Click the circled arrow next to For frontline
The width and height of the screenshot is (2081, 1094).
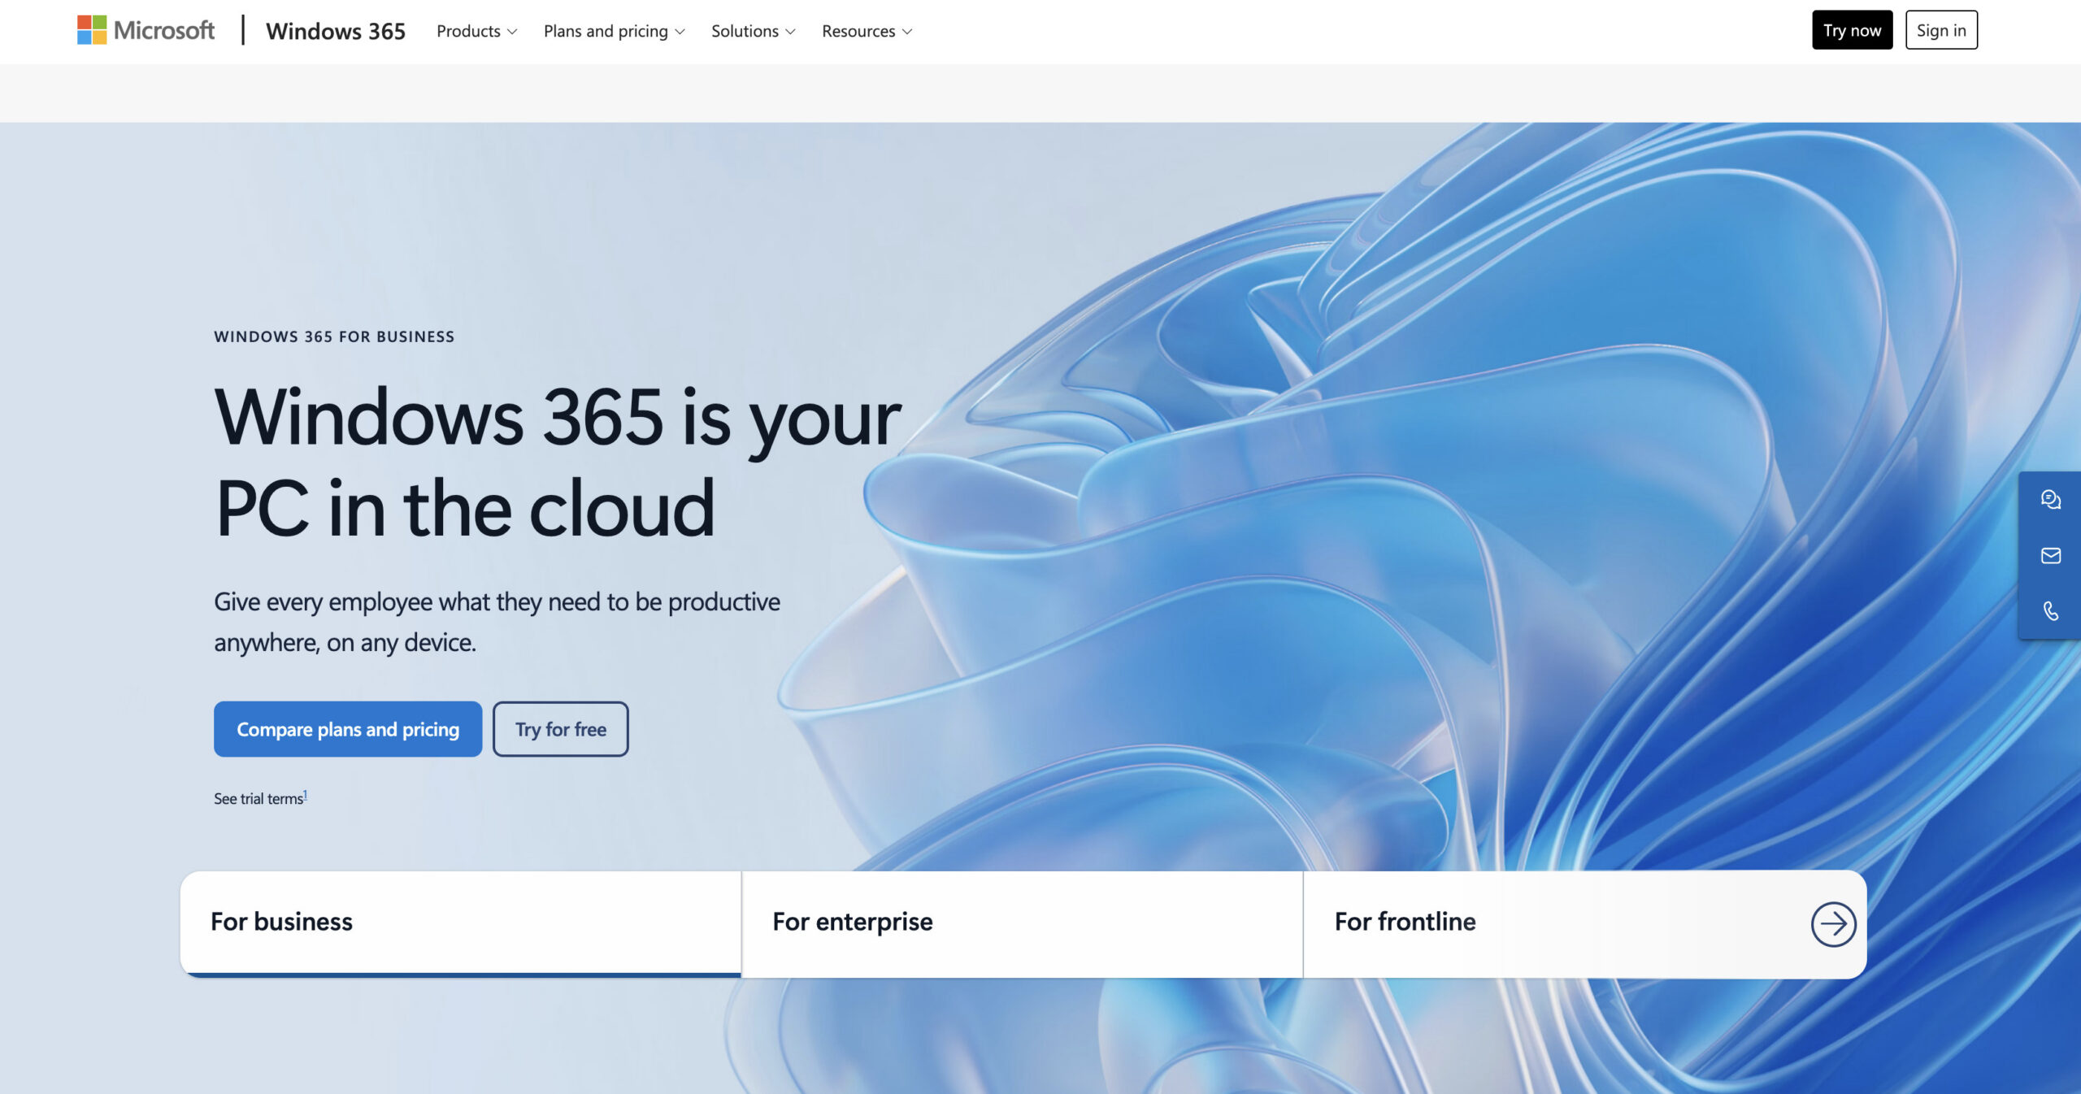tap(1833, 923)
